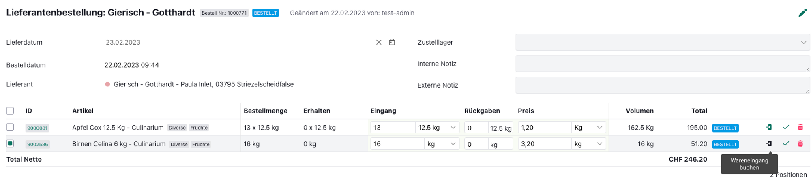Confirm the Birnen Celina row with checkmark

point(785,143)
